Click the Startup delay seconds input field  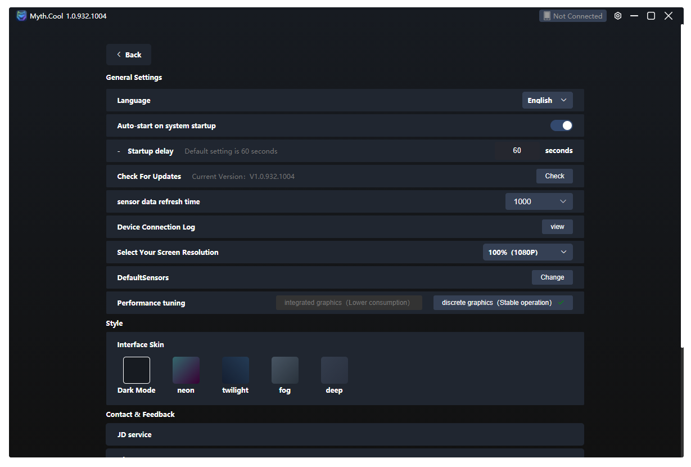[517, 151]
